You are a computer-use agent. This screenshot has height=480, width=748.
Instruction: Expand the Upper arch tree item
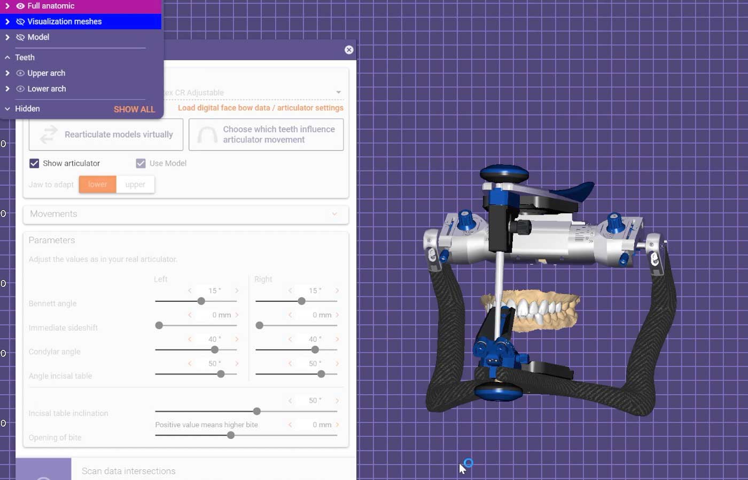point(7,73)
